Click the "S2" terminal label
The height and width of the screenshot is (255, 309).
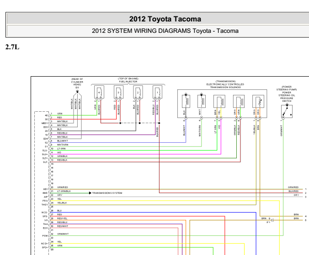point(46,143)
